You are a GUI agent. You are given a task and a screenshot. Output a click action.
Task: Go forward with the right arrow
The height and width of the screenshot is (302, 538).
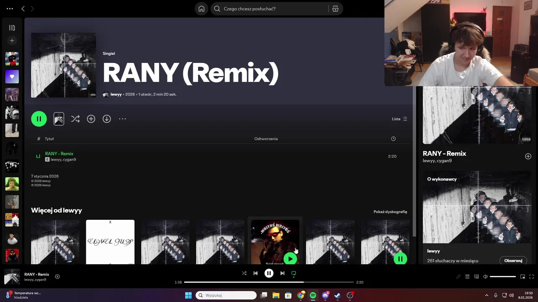click(32, 9)
